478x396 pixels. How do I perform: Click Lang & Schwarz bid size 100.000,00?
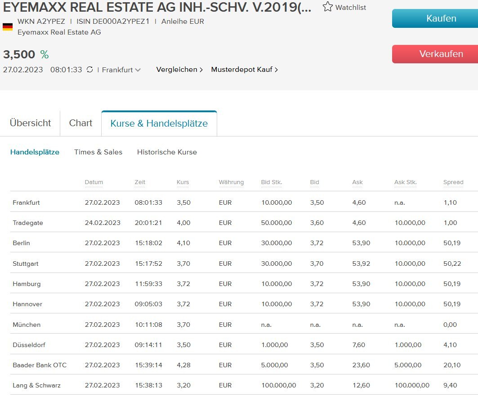pyautogui.click(x=279, y=385)
